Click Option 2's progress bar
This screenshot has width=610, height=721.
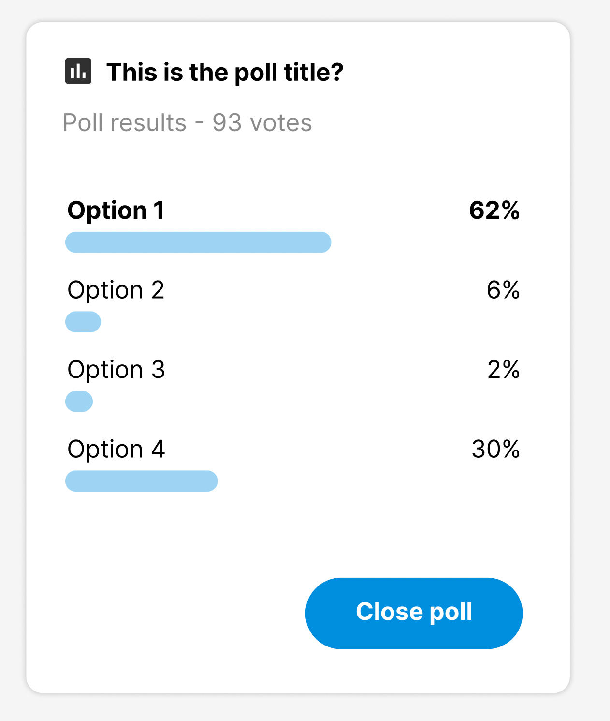click(x=83, y=321)
